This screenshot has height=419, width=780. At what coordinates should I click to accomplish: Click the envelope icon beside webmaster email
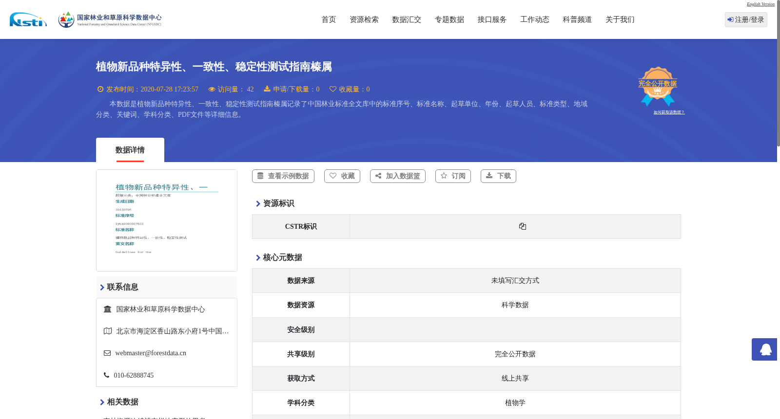(x=107, y=353)
